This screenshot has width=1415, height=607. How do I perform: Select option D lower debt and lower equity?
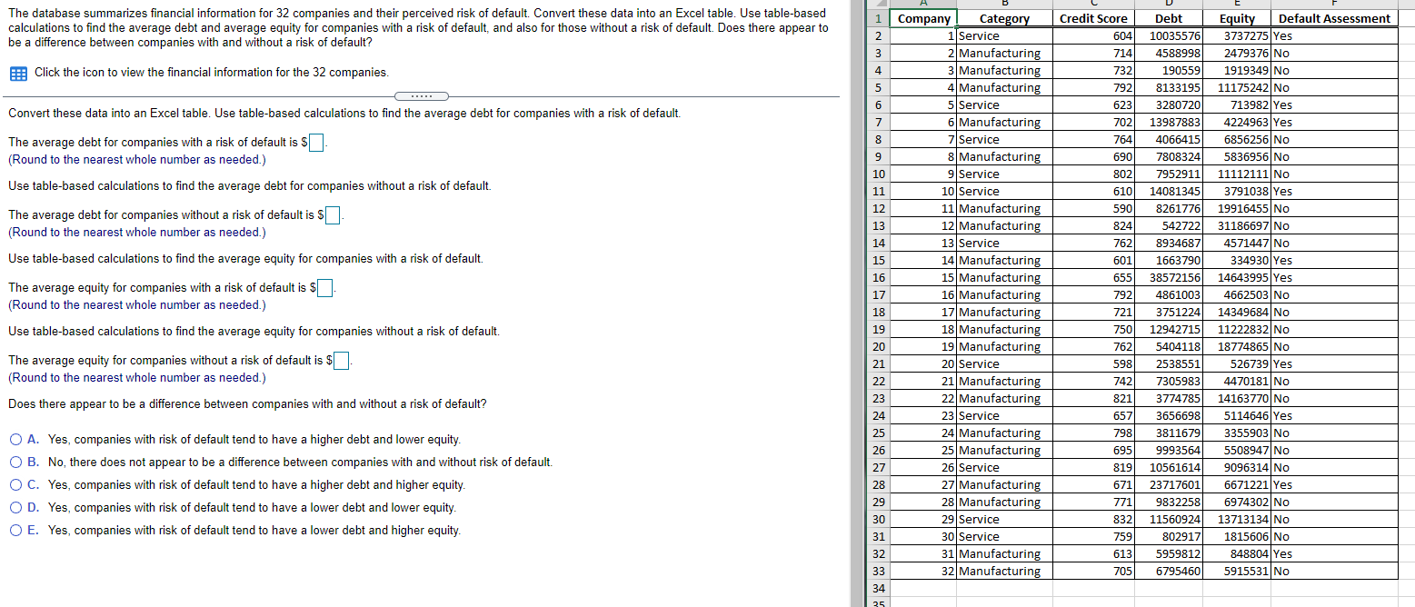pos(17,508)
